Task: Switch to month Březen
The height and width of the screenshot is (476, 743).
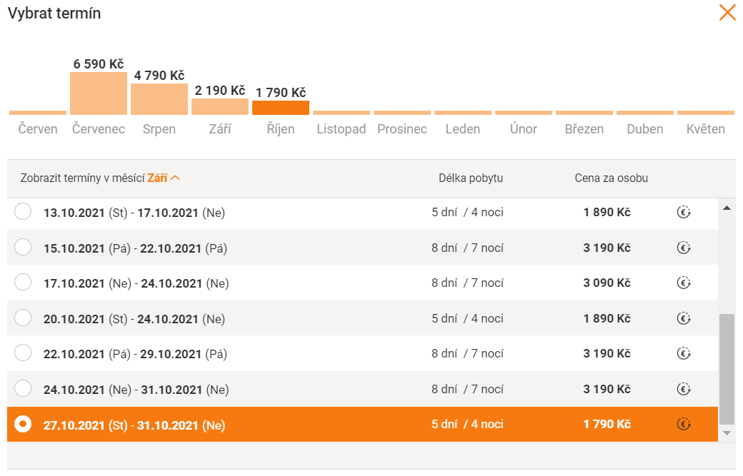Action: pos(584,128)
